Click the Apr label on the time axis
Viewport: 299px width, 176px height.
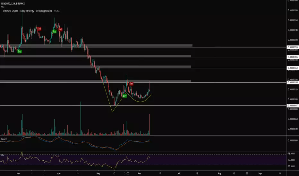59,173
